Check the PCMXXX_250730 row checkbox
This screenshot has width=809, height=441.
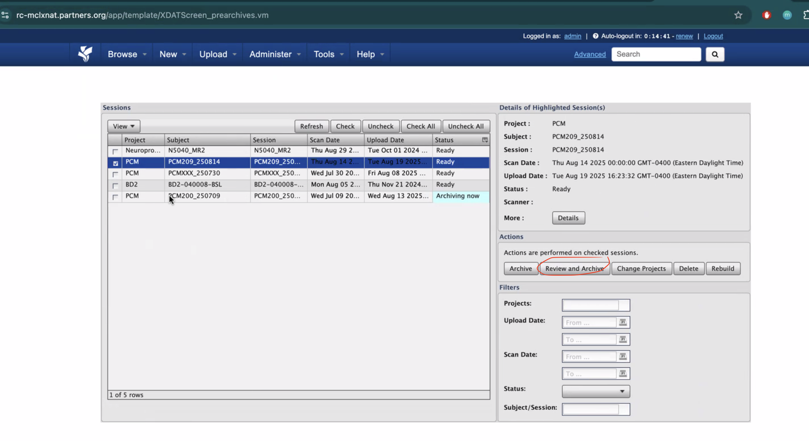pos(115,174)
